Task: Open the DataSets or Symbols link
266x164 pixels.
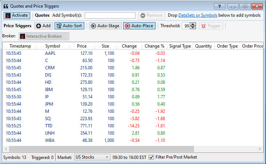Action: pyautogui.click(x=198, y=15)
